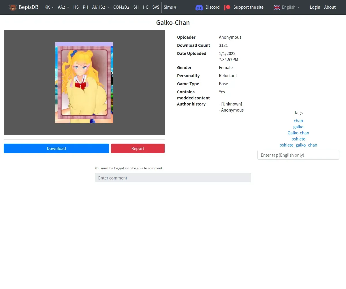Viewport: 346px width, 289px height.
Task: Click the red Patreon support icon
Action: (227, 7)
